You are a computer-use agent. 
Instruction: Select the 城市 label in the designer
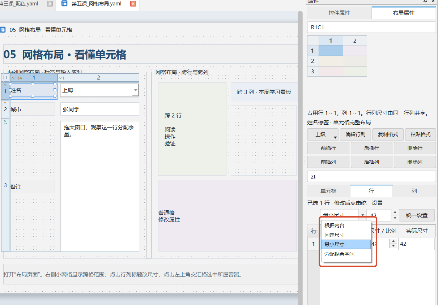pos(33,109)
